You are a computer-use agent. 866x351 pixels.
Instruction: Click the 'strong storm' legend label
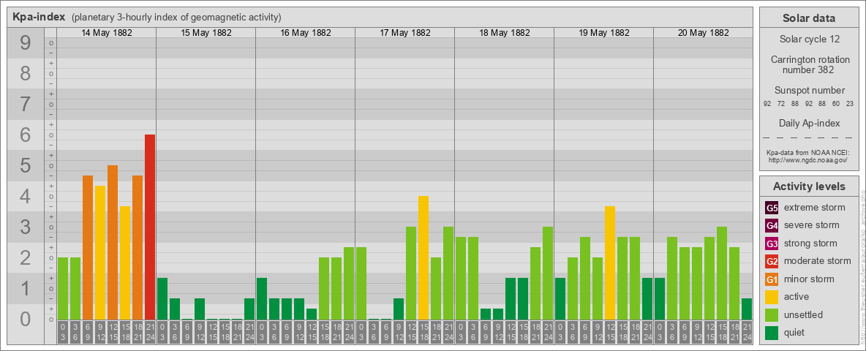(810, 244)
